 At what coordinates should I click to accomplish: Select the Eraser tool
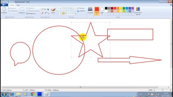tap(42, 13)
